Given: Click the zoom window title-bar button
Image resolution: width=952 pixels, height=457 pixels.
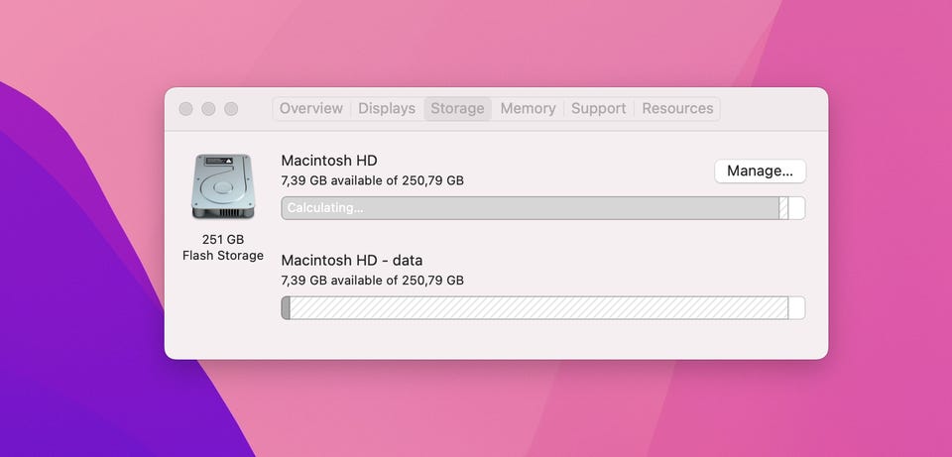Looking at the screenshot, I should (231, 108).
